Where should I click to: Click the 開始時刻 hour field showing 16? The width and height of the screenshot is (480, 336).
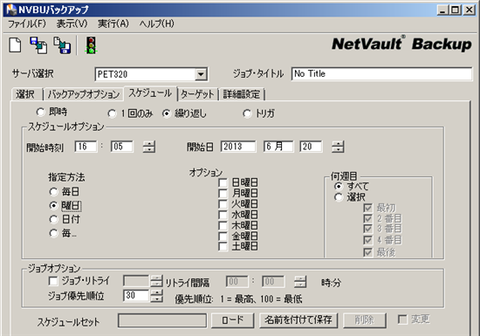86,147
